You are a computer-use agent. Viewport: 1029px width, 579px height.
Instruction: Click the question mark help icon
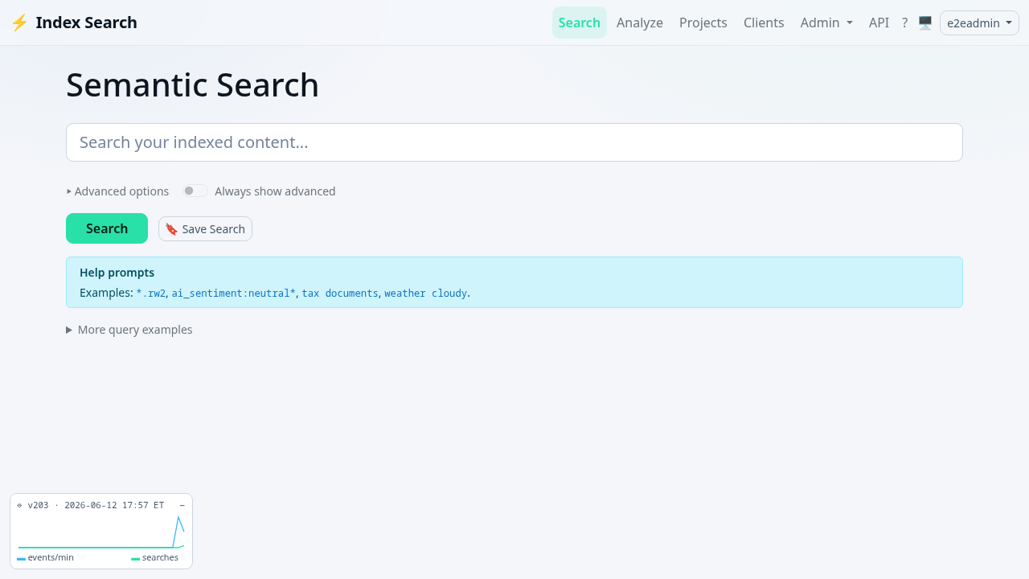pos(904,23)
